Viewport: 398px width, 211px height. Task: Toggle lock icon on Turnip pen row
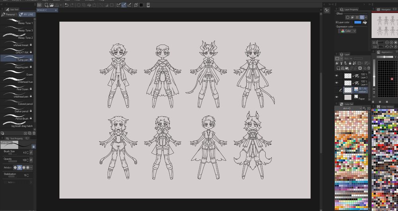[x=31, y=59]
